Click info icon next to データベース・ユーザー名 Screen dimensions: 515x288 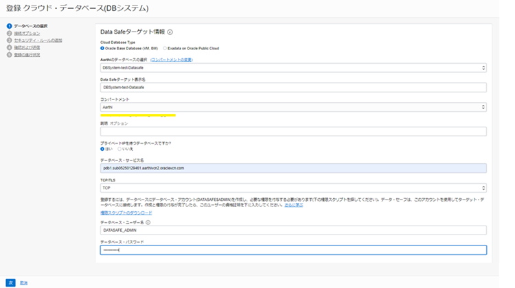click(x=148, y=222)
